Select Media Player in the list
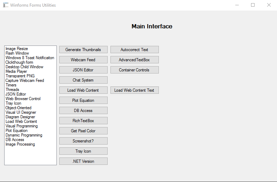 [x=31, y=71]
